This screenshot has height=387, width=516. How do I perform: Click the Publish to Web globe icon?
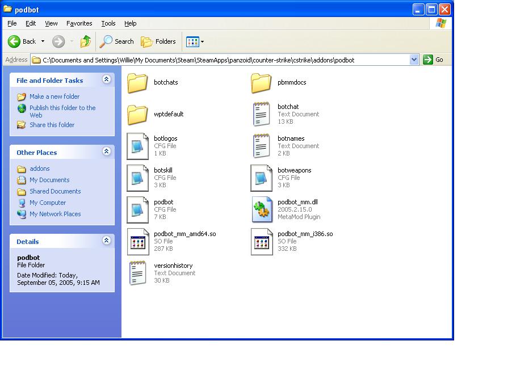[22, 108]
